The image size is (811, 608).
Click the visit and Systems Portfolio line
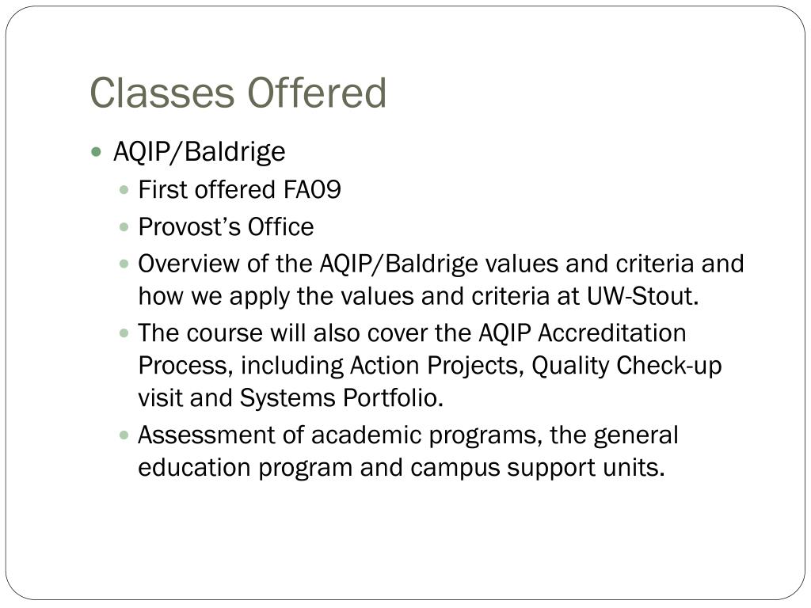[x=291, y=398]
